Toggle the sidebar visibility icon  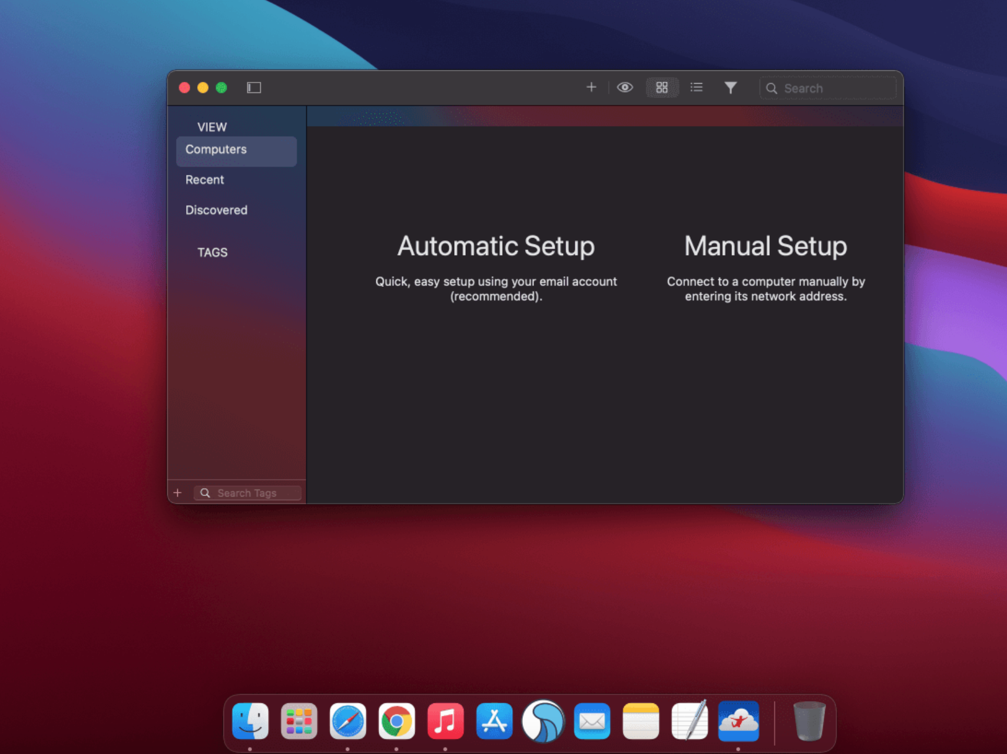coord(253,87)
